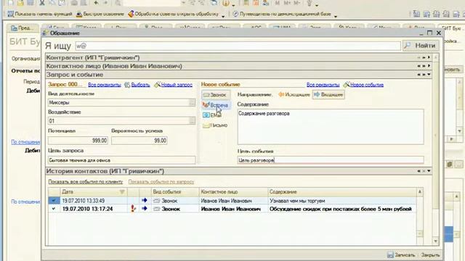Click the 'Содержание' table column header

342,191
